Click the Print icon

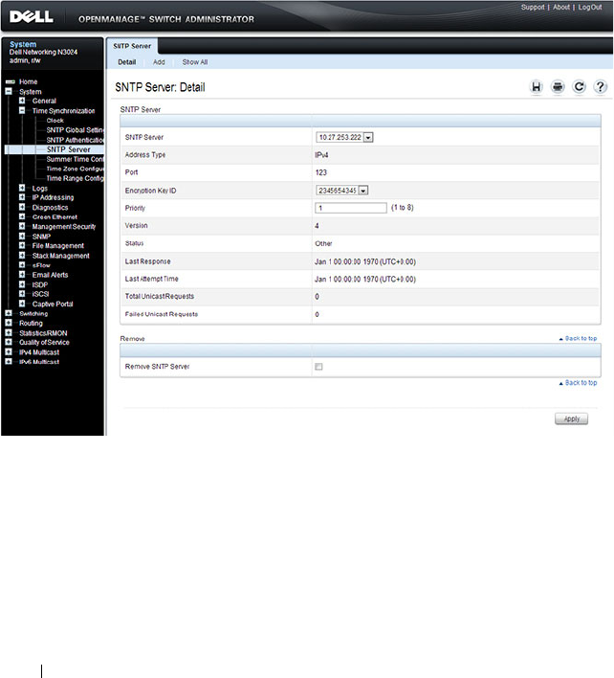click(558, 87)
